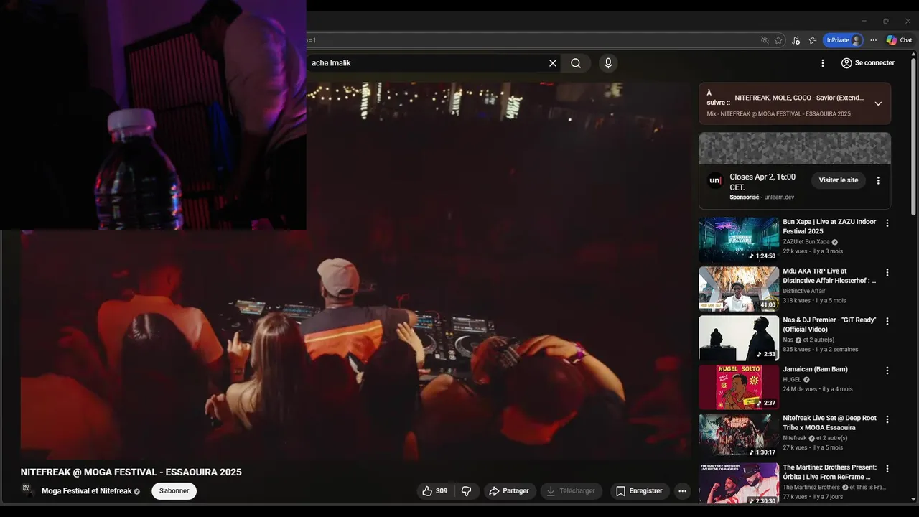Viewport: 919px width, 517px height.
Task: Open YouTube settings three-dot menu
Action: [823, 63]
